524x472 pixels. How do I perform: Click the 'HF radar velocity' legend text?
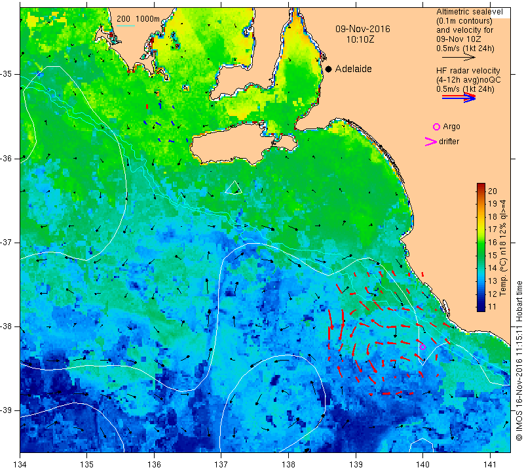click(468, 71)
